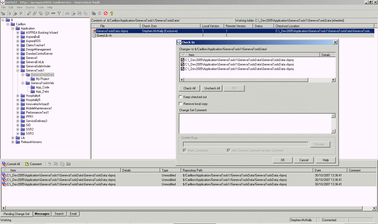
Task: Toggle the Mark Completed checkbox
Action: point(185,151)
